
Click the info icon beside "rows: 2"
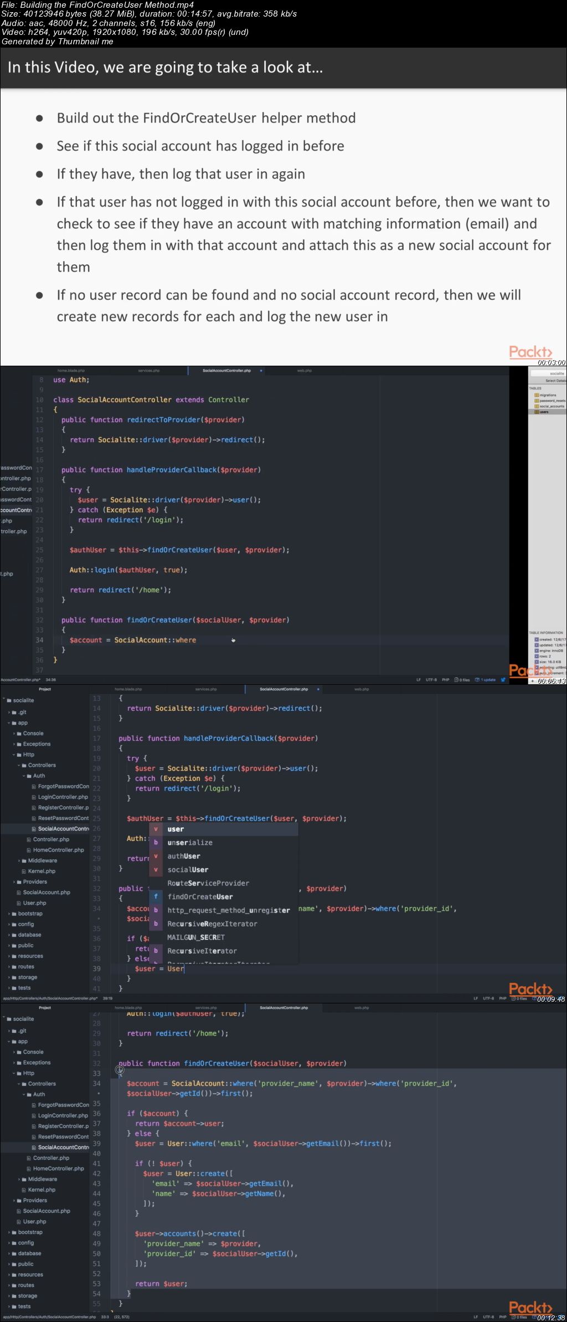tap(537, 656)
